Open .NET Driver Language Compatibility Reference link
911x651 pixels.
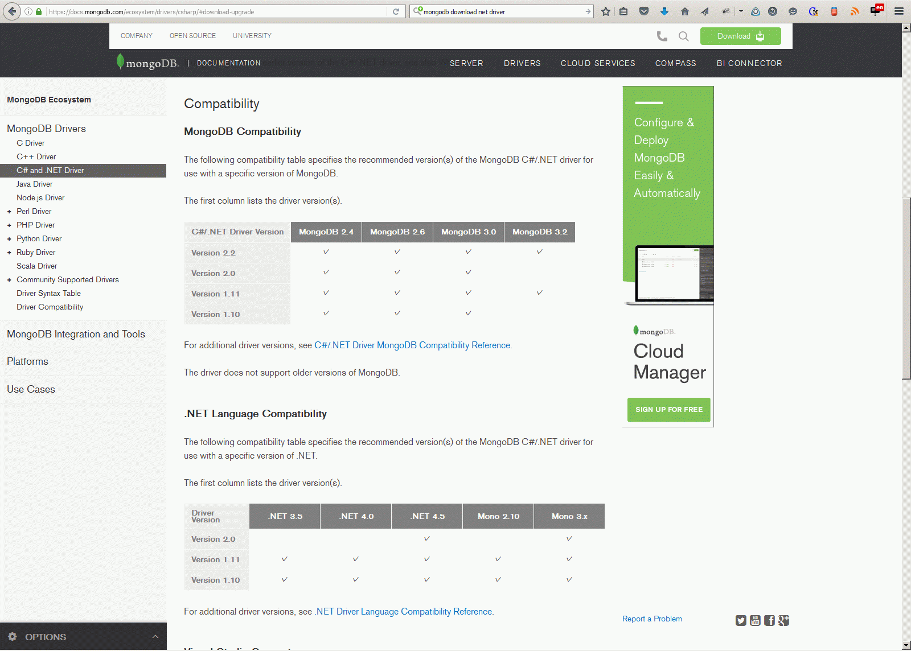(403, 612)
